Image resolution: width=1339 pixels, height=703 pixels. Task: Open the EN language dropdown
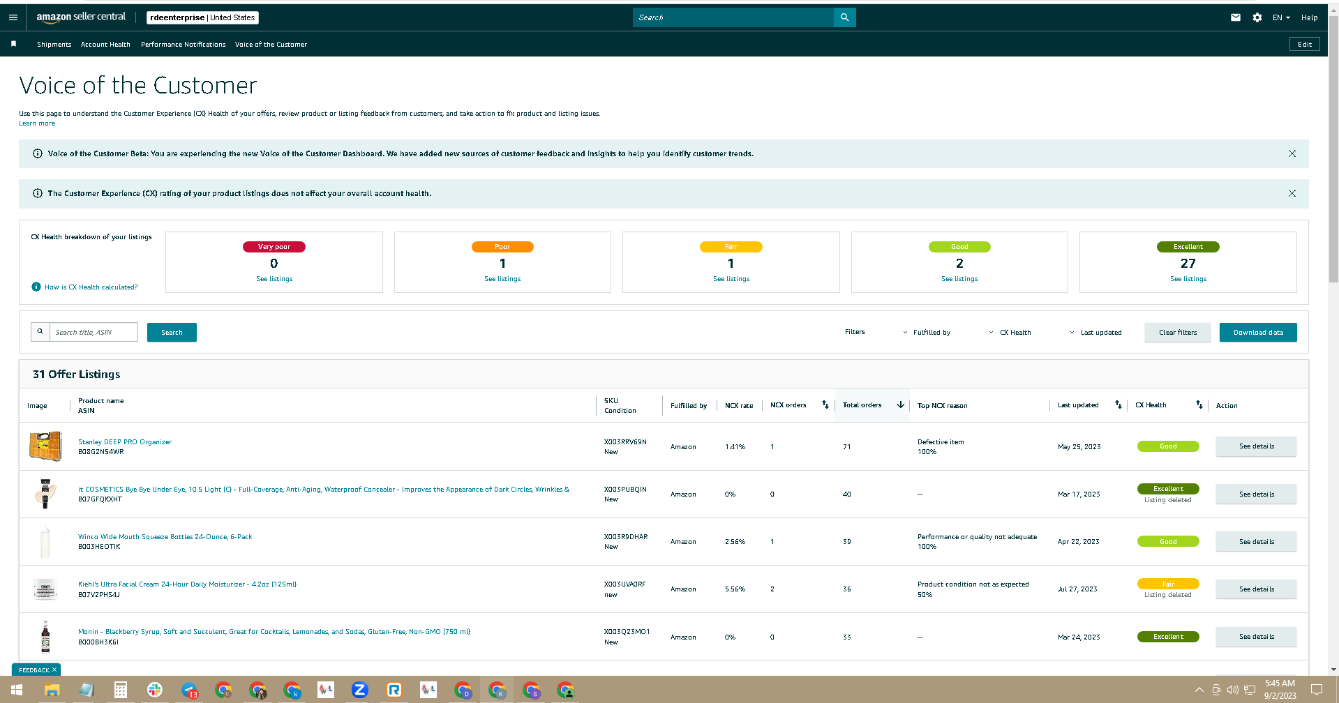tap(1281, 17)
